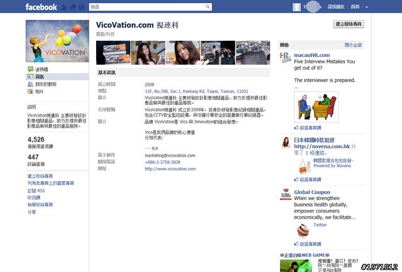Click the report page link in the left sidebar
Image resolution: width=402 pixels, height=272 pixels.
tap(40, 204)
